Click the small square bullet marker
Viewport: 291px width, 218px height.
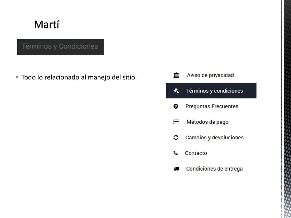(x=17, y=77)
